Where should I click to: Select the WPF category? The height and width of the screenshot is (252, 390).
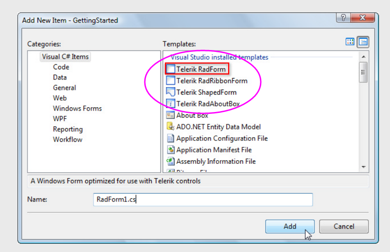[60, 119]
